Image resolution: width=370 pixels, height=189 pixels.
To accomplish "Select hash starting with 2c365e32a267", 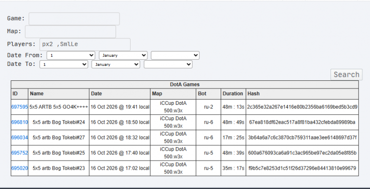I will coord(302,107).
